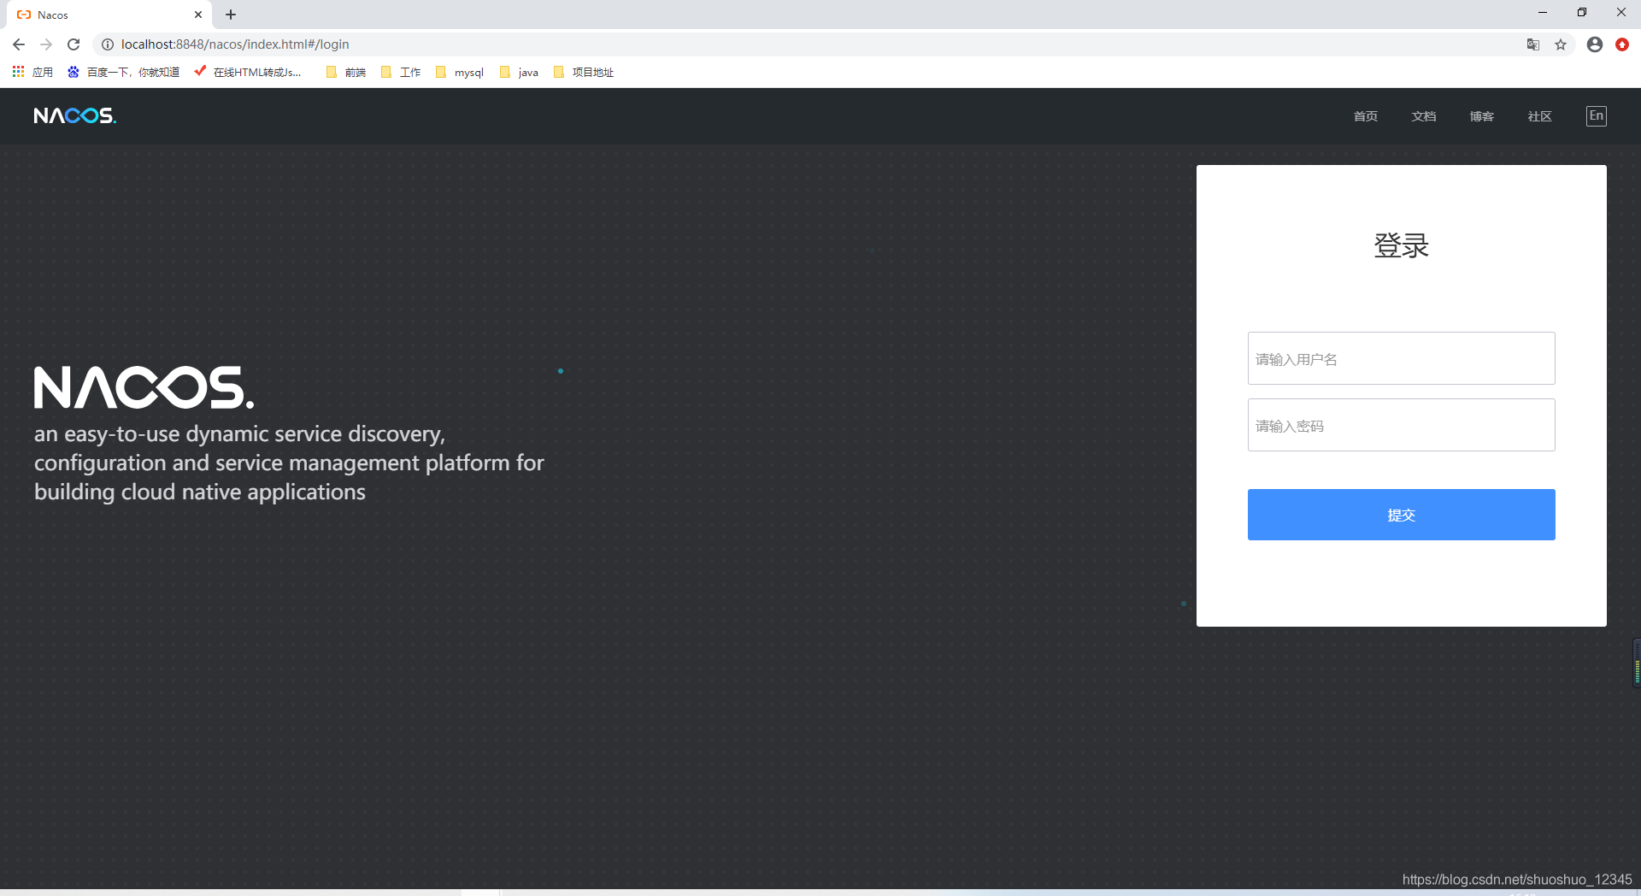Bookmark this page with the star icon
This screenshot has height=896, width=1641.
tap(1561, 44)
